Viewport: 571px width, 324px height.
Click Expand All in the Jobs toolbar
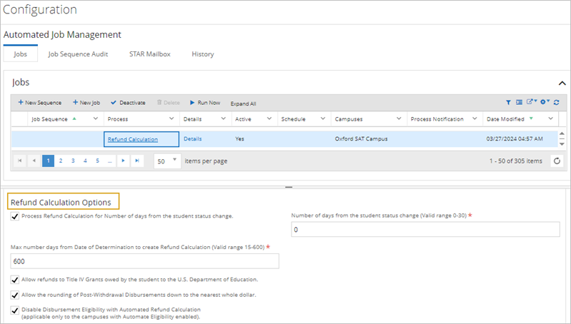click(x=243, y=103)
